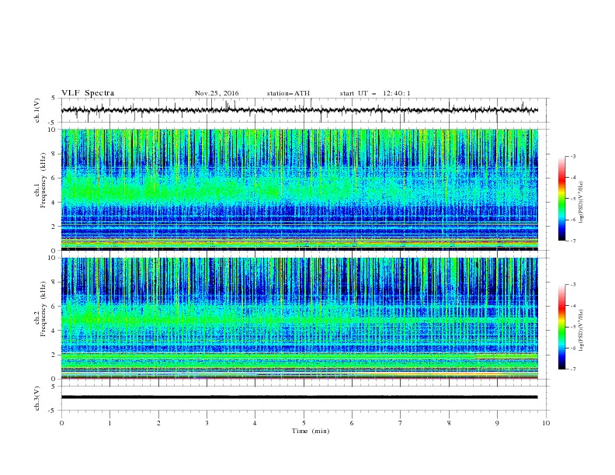Click the ch.2 colorbar "log(PSD)(V²/Hz)" label
The height and width of the screenshot is (475, 615).
(581, 331)
